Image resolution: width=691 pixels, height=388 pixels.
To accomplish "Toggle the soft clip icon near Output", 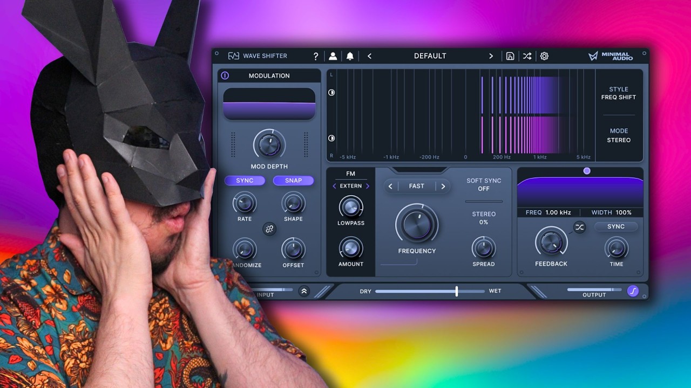I will [x=633, y=292].
